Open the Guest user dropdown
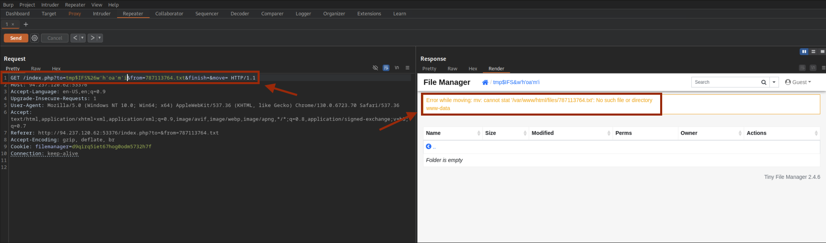 coord(798,82)
